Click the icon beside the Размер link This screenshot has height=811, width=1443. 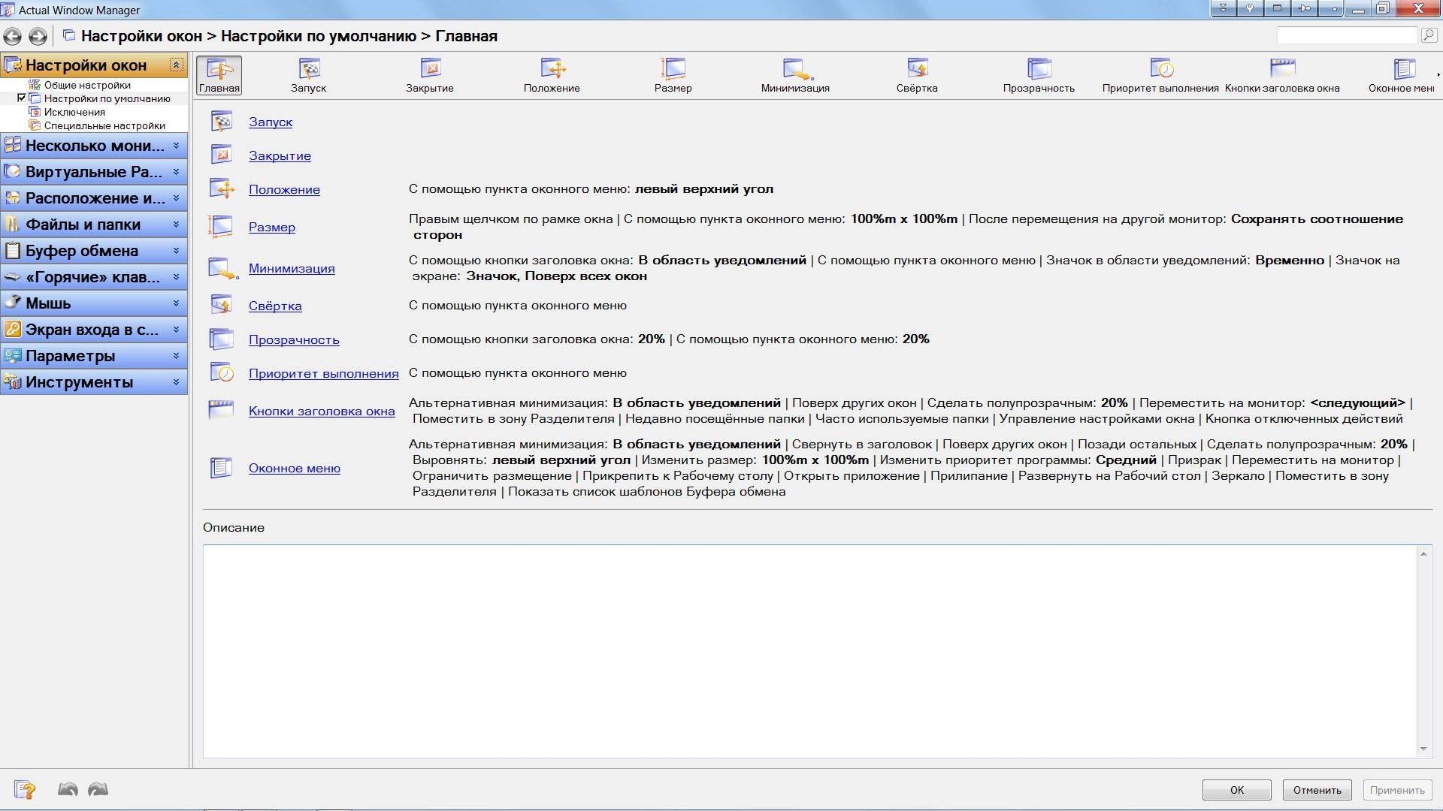[222, 227]
